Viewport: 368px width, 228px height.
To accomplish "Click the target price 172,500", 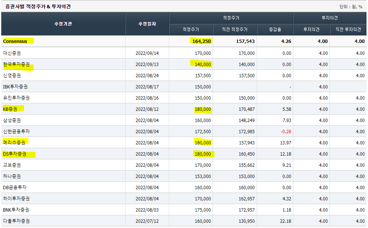I will 203,132.
